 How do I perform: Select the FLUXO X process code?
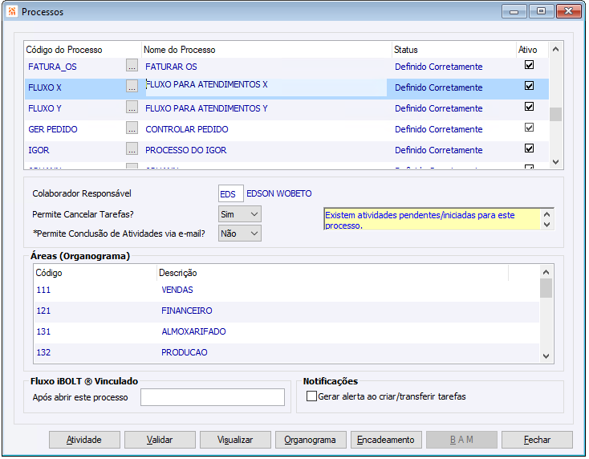45,87
